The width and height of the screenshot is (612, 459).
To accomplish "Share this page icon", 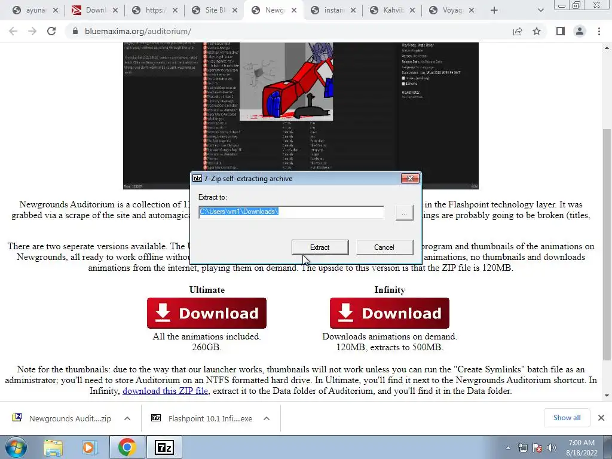I will pyautogui.click(x=518, y=31).
